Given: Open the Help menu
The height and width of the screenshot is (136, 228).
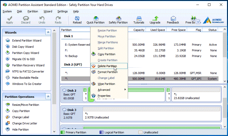Looking at the screenshot, I should [76, 11].
